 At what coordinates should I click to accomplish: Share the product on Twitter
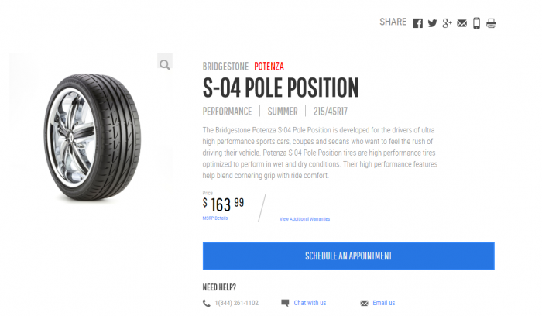coord(433,23)
